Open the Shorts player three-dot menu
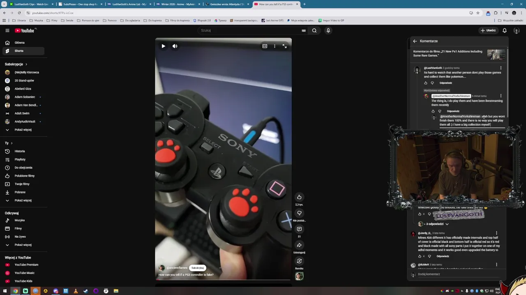This screenshot has width=526, height=295. tap(275, 46)
